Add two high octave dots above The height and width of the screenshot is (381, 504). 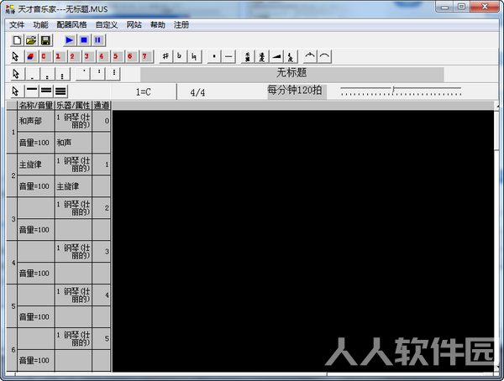pos(99,74)
